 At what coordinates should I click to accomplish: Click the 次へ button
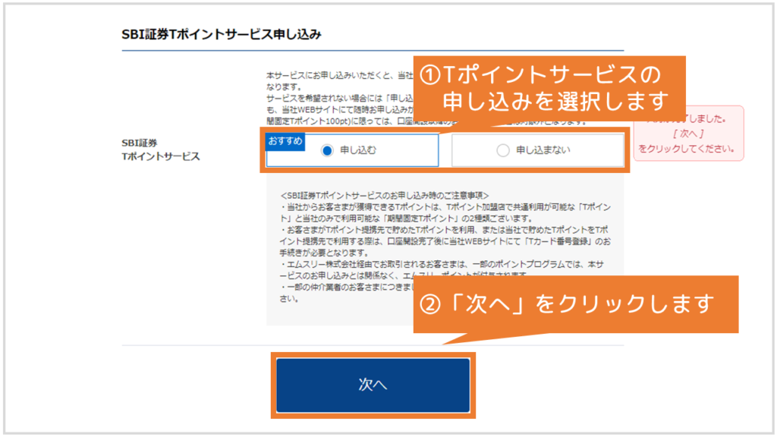pyautogui.click(x=373, y=385)
